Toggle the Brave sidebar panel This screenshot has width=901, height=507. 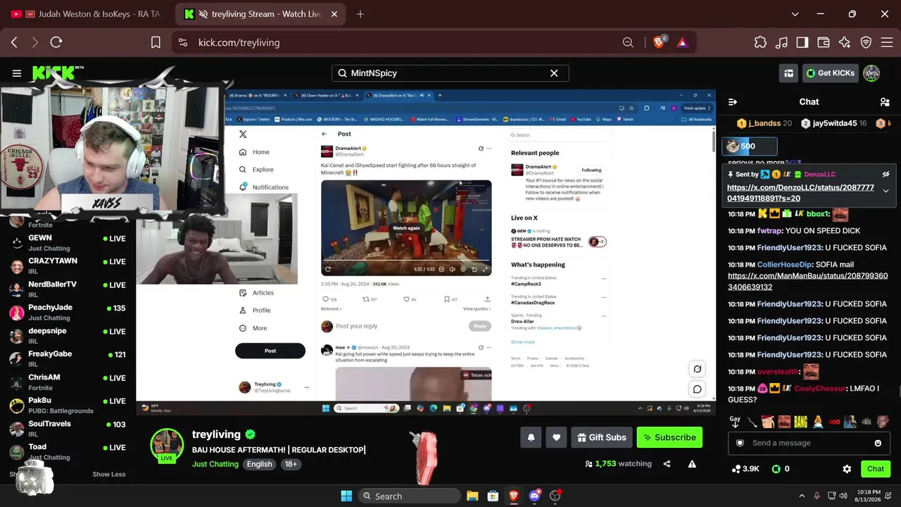(x=802, y=42)
